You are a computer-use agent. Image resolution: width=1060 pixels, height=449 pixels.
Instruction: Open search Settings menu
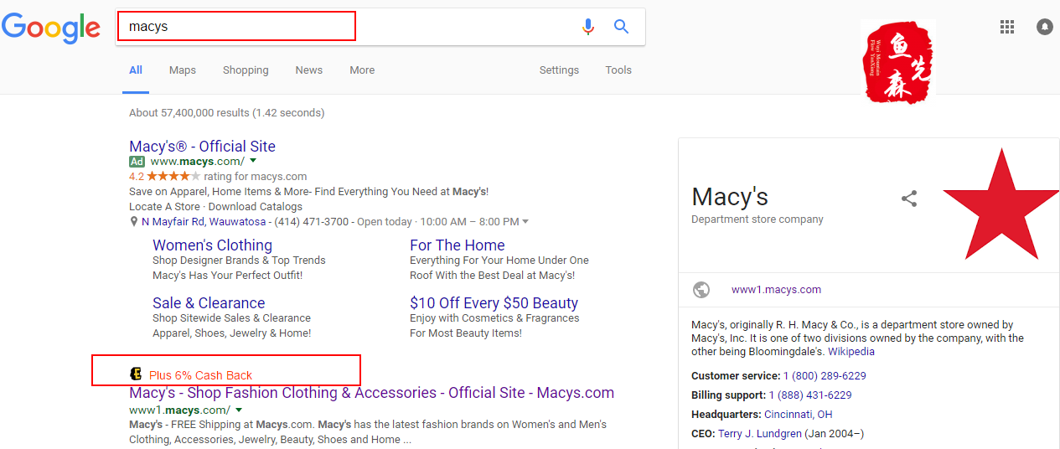559,70
